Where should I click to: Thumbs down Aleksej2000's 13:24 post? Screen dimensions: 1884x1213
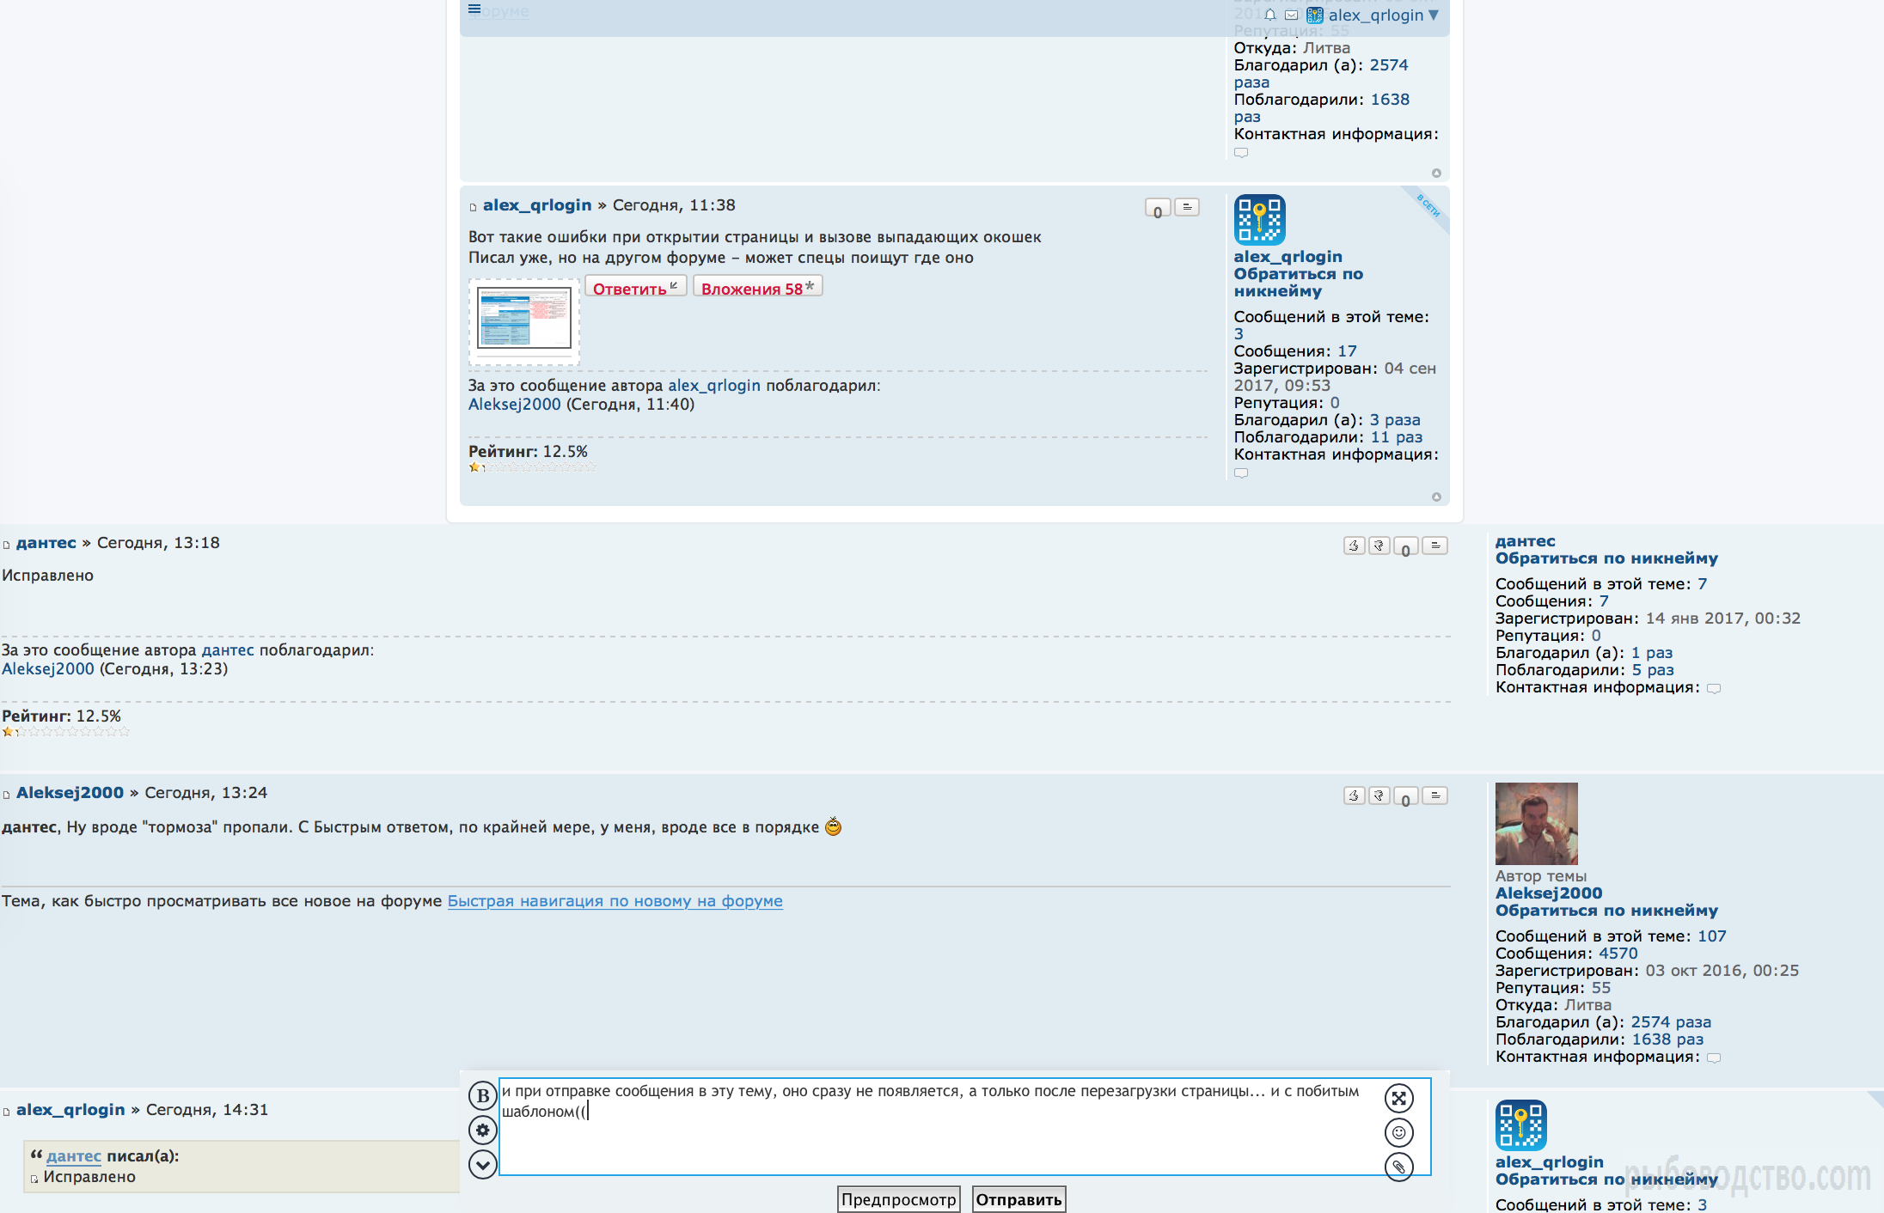1379,795
